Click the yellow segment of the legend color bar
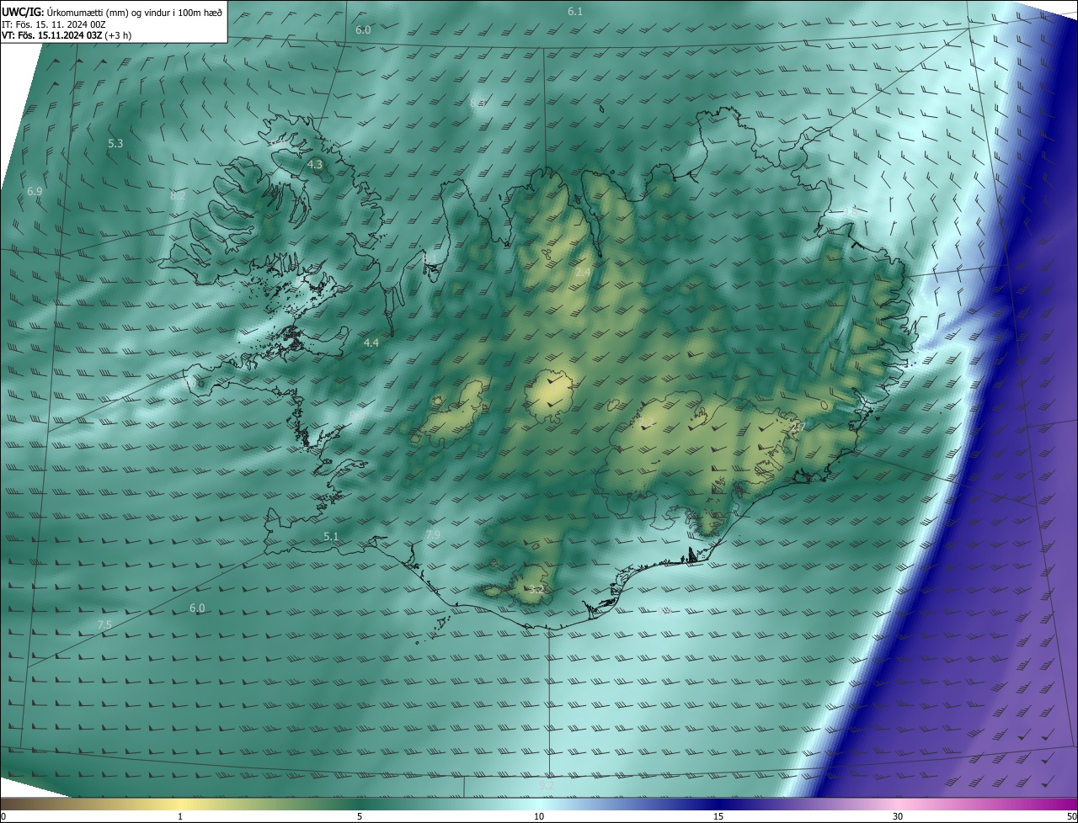The image size is (1078, 823). coord(181,804)
